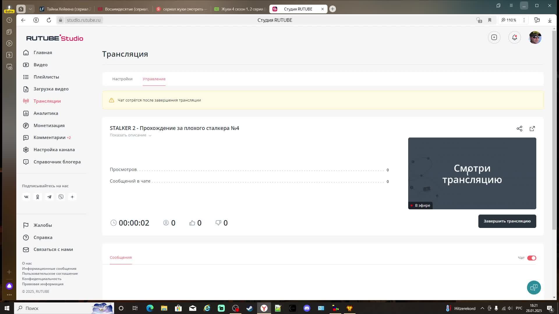Switch to the сериал жуки смотреть tab
The image size is (559, 314).
[x=182, y=9]
